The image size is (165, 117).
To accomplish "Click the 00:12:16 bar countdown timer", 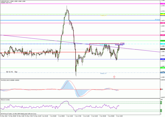I will (x=10, y=72).
